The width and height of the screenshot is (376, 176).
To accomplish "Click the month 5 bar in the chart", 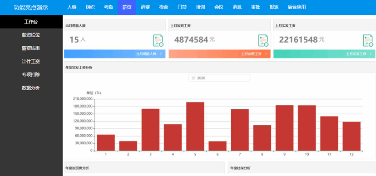I will pyautogui.click(x=195, y=127).
